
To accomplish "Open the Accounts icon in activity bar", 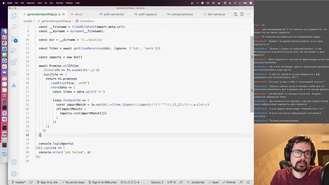I will [14, 162].
